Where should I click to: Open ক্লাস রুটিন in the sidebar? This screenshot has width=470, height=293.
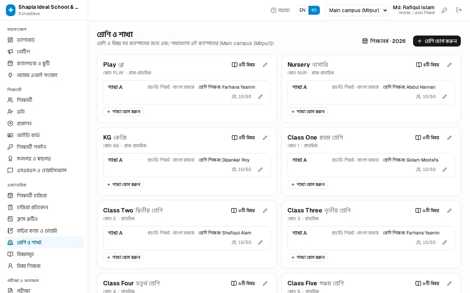44,219
